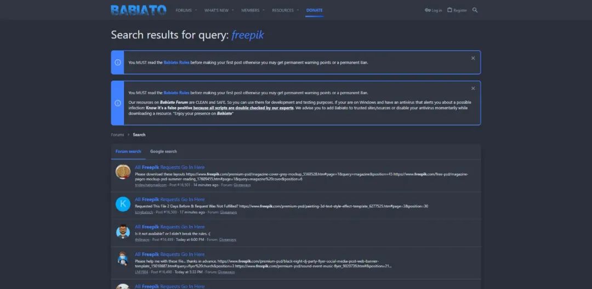
Task: Open avatar beside Post #16,498
Action: pos(123,259)
